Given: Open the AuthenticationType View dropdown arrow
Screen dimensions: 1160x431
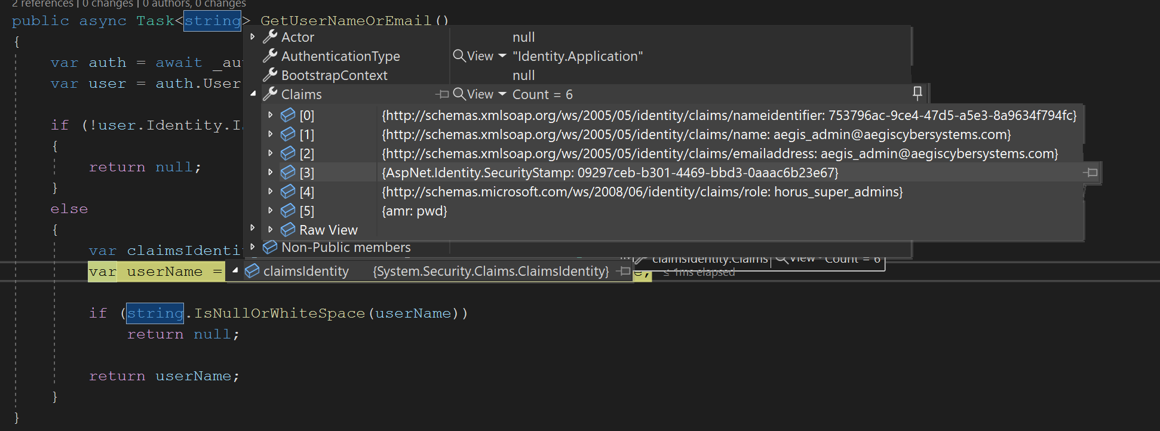Looking at the screenshot, I should pos(502,56).
